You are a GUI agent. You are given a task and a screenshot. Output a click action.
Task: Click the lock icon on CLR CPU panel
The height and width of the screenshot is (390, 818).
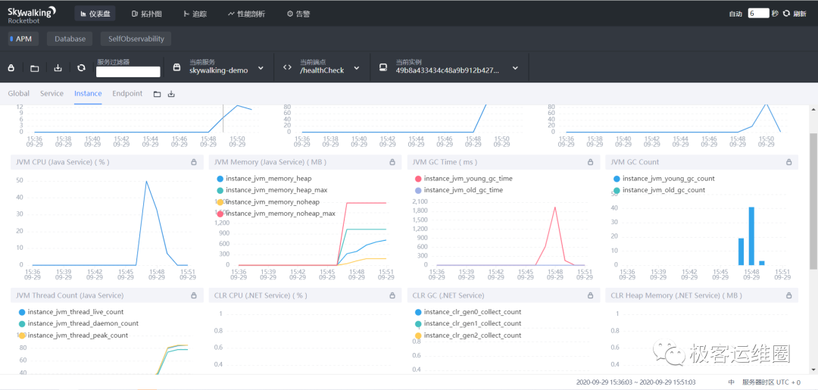tap(392, 295)
